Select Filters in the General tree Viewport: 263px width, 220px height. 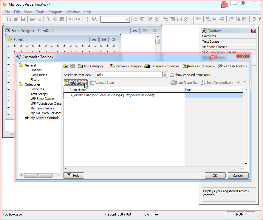[x=35, y=80]
